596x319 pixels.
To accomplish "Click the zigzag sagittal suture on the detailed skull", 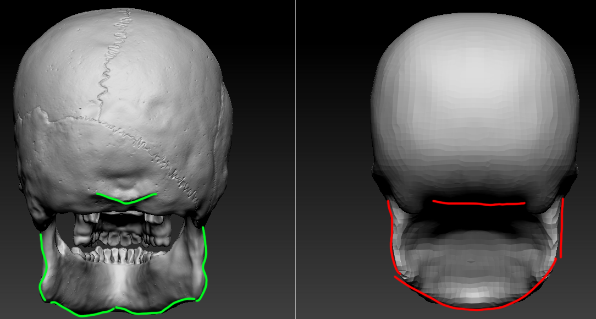I will [113, 65].
